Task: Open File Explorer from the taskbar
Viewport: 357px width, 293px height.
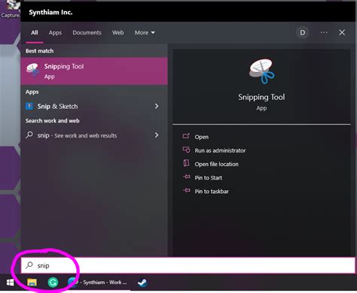Action: coord(32,282)
